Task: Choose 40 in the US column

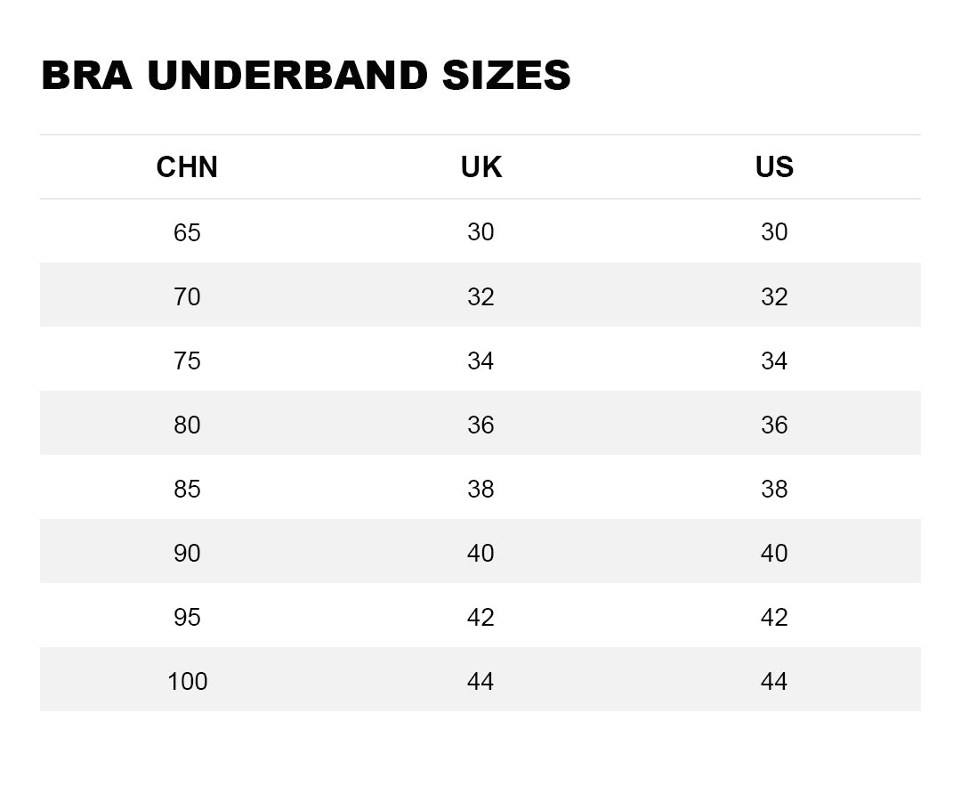Action: tap(774, 553)
